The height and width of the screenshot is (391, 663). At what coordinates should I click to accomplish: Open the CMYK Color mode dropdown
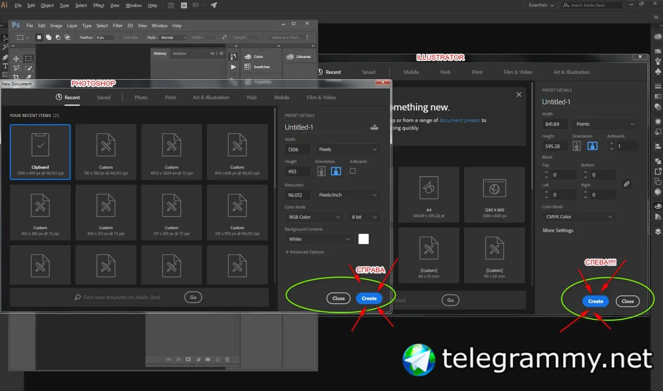click(578, 217)
